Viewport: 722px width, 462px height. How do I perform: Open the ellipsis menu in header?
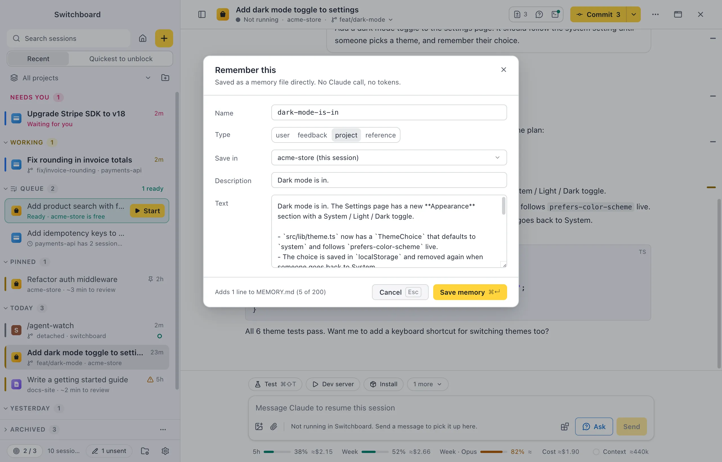[655, 14]
